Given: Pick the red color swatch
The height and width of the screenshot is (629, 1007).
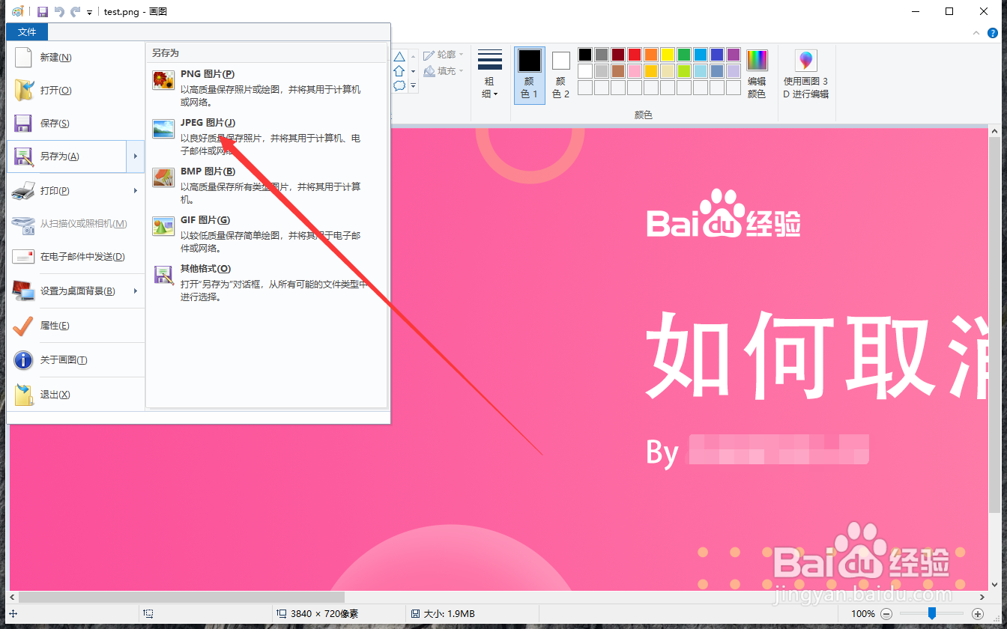Looking at the screenshot, I should tap(635, 55).
